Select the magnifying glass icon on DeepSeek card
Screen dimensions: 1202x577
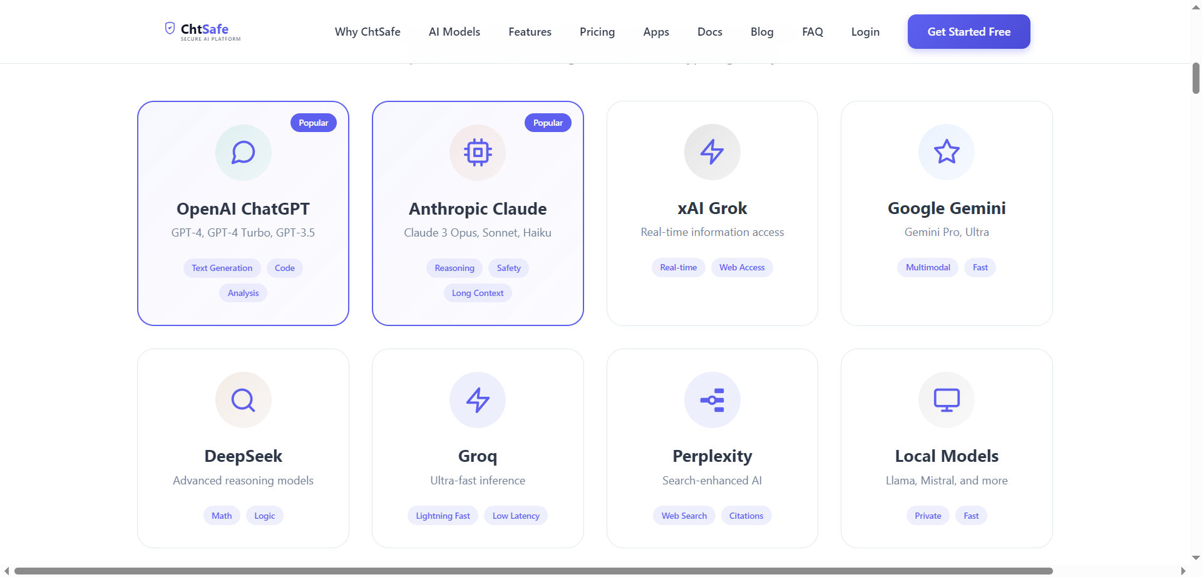coord(243,399)
